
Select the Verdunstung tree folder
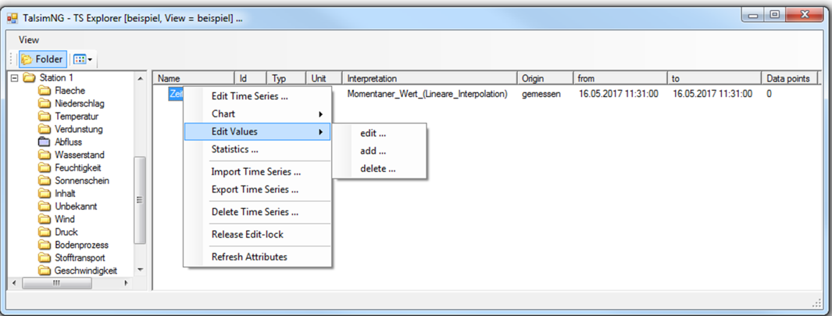pyautogui.click(x=78, y=129)
